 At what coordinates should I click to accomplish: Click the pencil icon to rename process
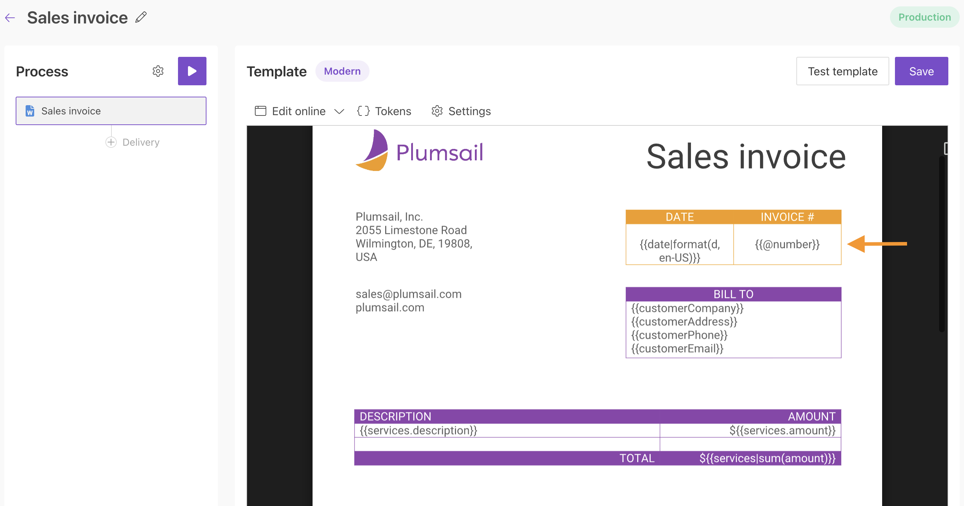pyautogui.click(x=141, y=17)
